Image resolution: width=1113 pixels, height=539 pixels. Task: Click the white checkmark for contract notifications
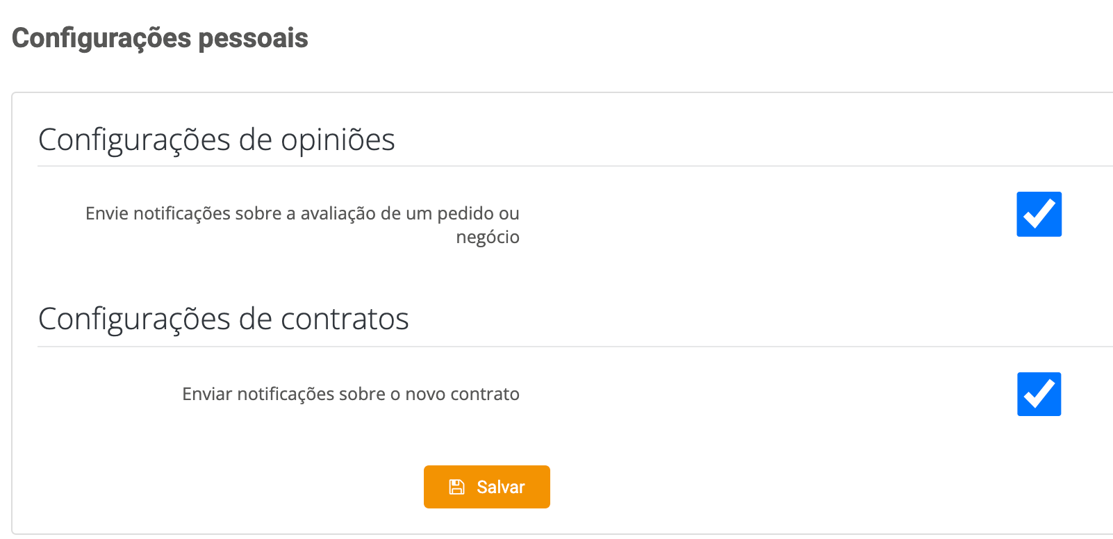[1039, 394]
